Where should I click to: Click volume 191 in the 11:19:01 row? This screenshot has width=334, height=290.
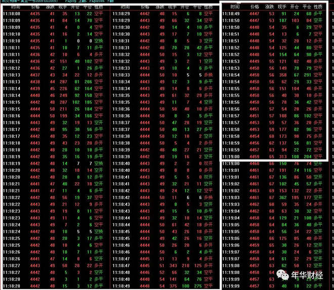tap(283, 170)
